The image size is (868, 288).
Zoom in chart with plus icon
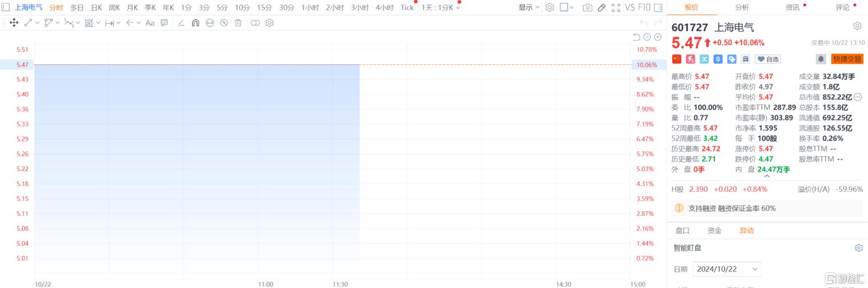pos(657,37)
